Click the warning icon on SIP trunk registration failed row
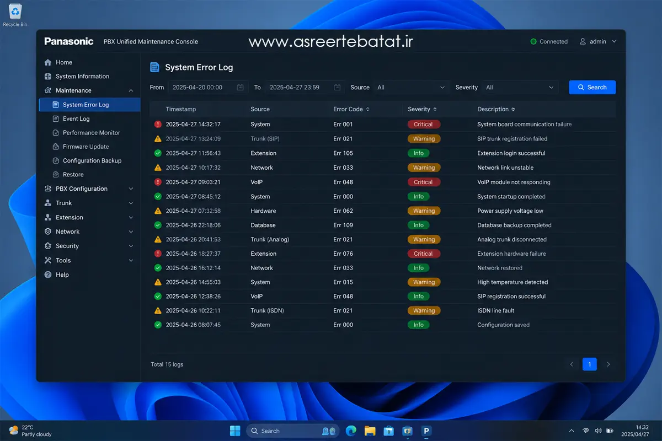This screenshot has height=441, width=662. coord(158,139)
